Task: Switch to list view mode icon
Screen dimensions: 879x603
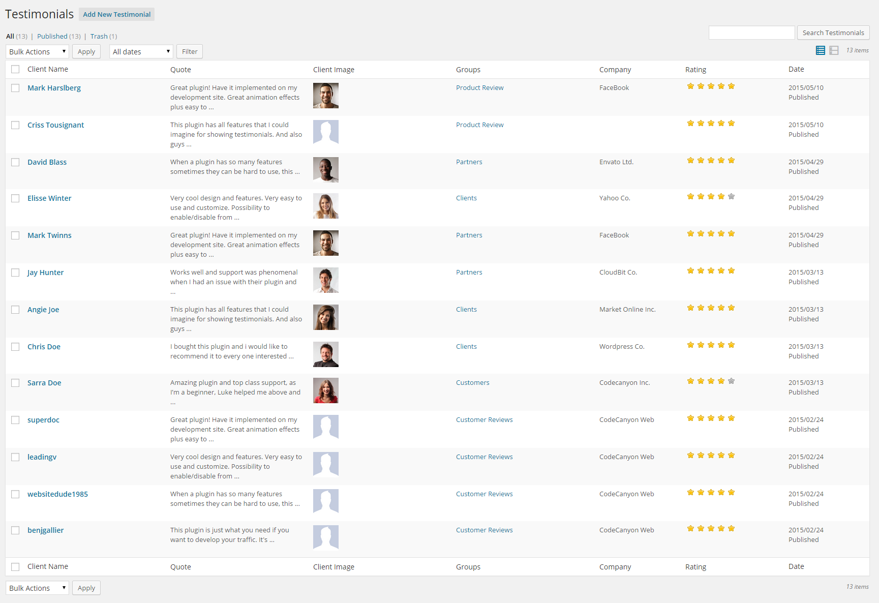Action: click(x=820, y=50)
